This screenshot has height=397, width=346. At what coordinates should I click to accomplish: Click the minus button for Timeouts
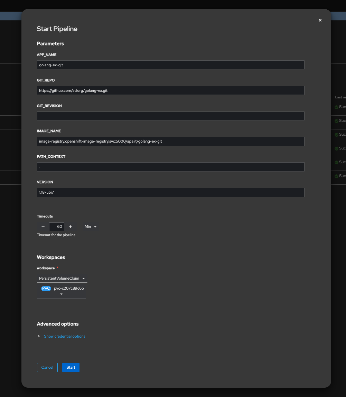click(x=43, y=227)
